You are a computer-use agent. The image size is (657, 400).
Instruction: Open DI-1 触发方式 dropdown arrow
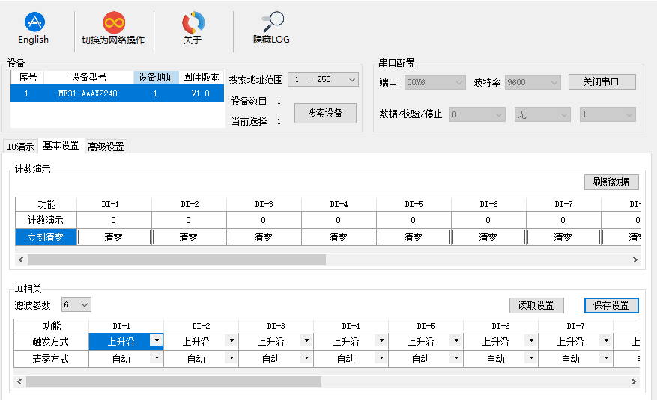point(157,341)
